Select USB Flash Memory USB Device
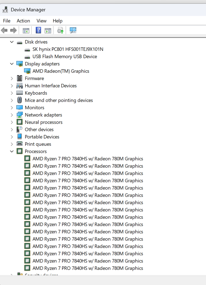 coord(65,57)
